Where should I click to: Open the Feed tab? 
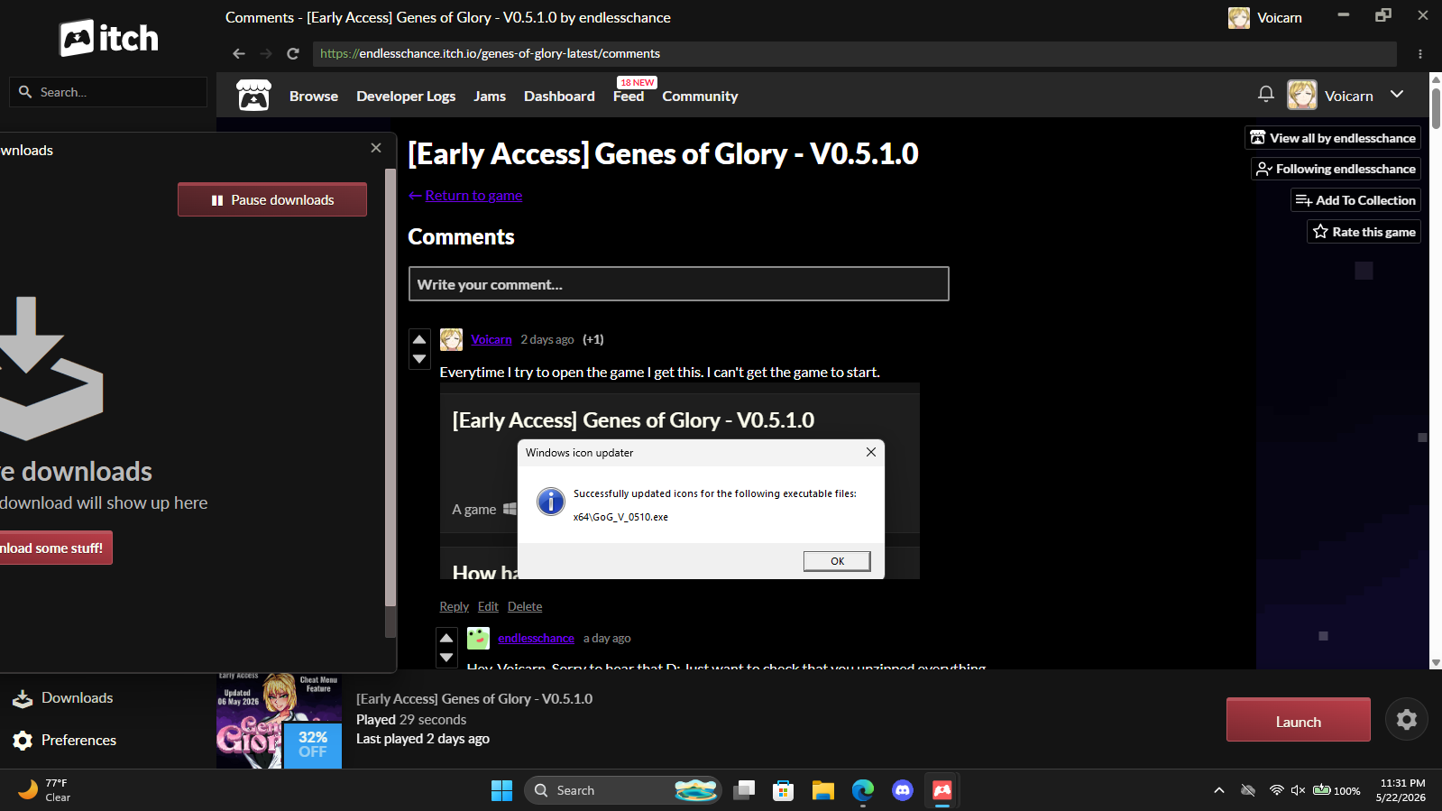[x=629, y=96]
